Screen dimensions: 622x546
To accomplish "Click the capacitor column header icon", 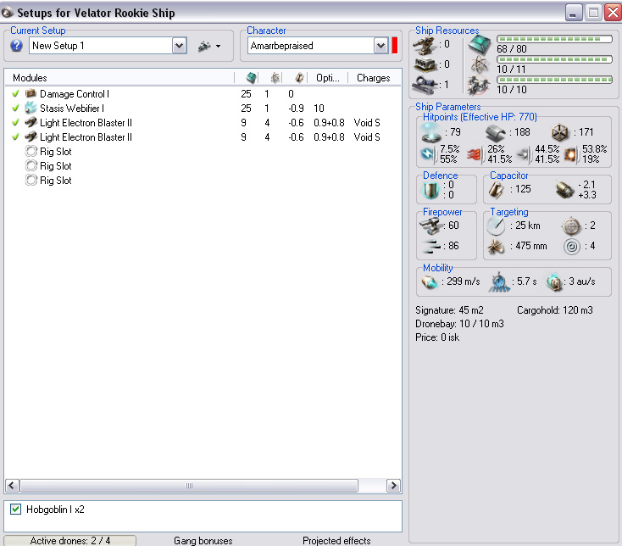I will [x=299, y=78].
